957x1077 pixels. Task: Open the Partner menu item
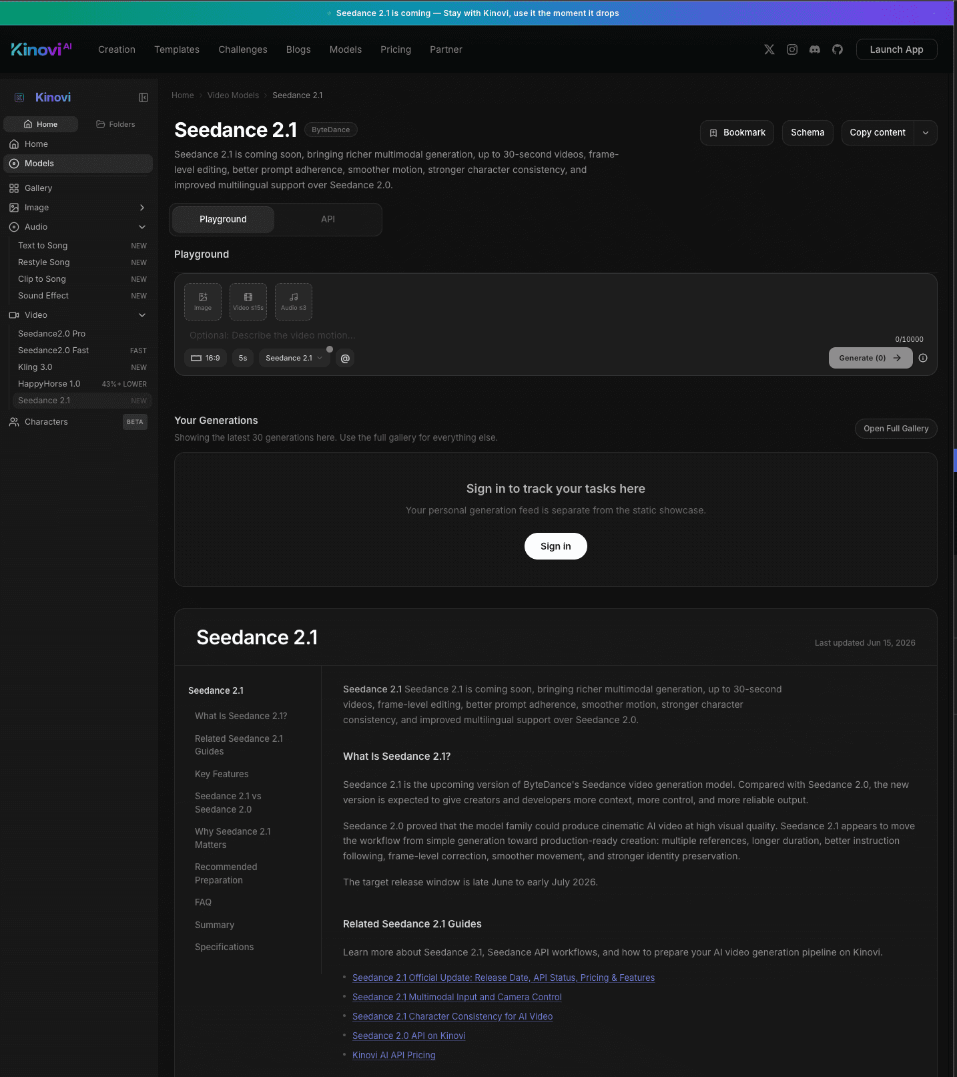coord(446,49)
